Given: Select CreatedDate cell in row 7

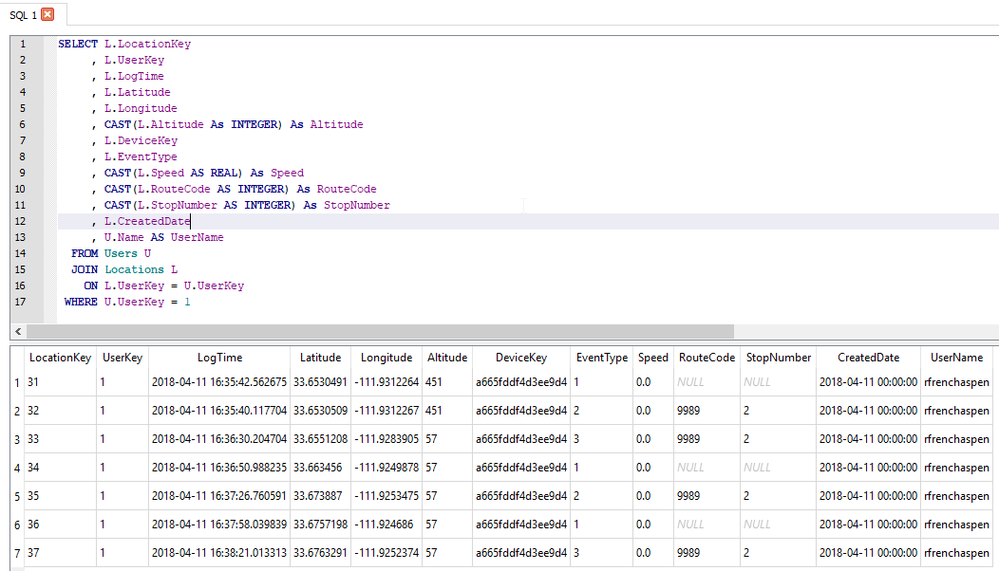Looking at the screenshot, I should click(x=868, y=553).
